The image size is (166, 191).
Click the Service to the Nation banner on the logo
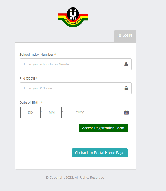coord(73,22)
